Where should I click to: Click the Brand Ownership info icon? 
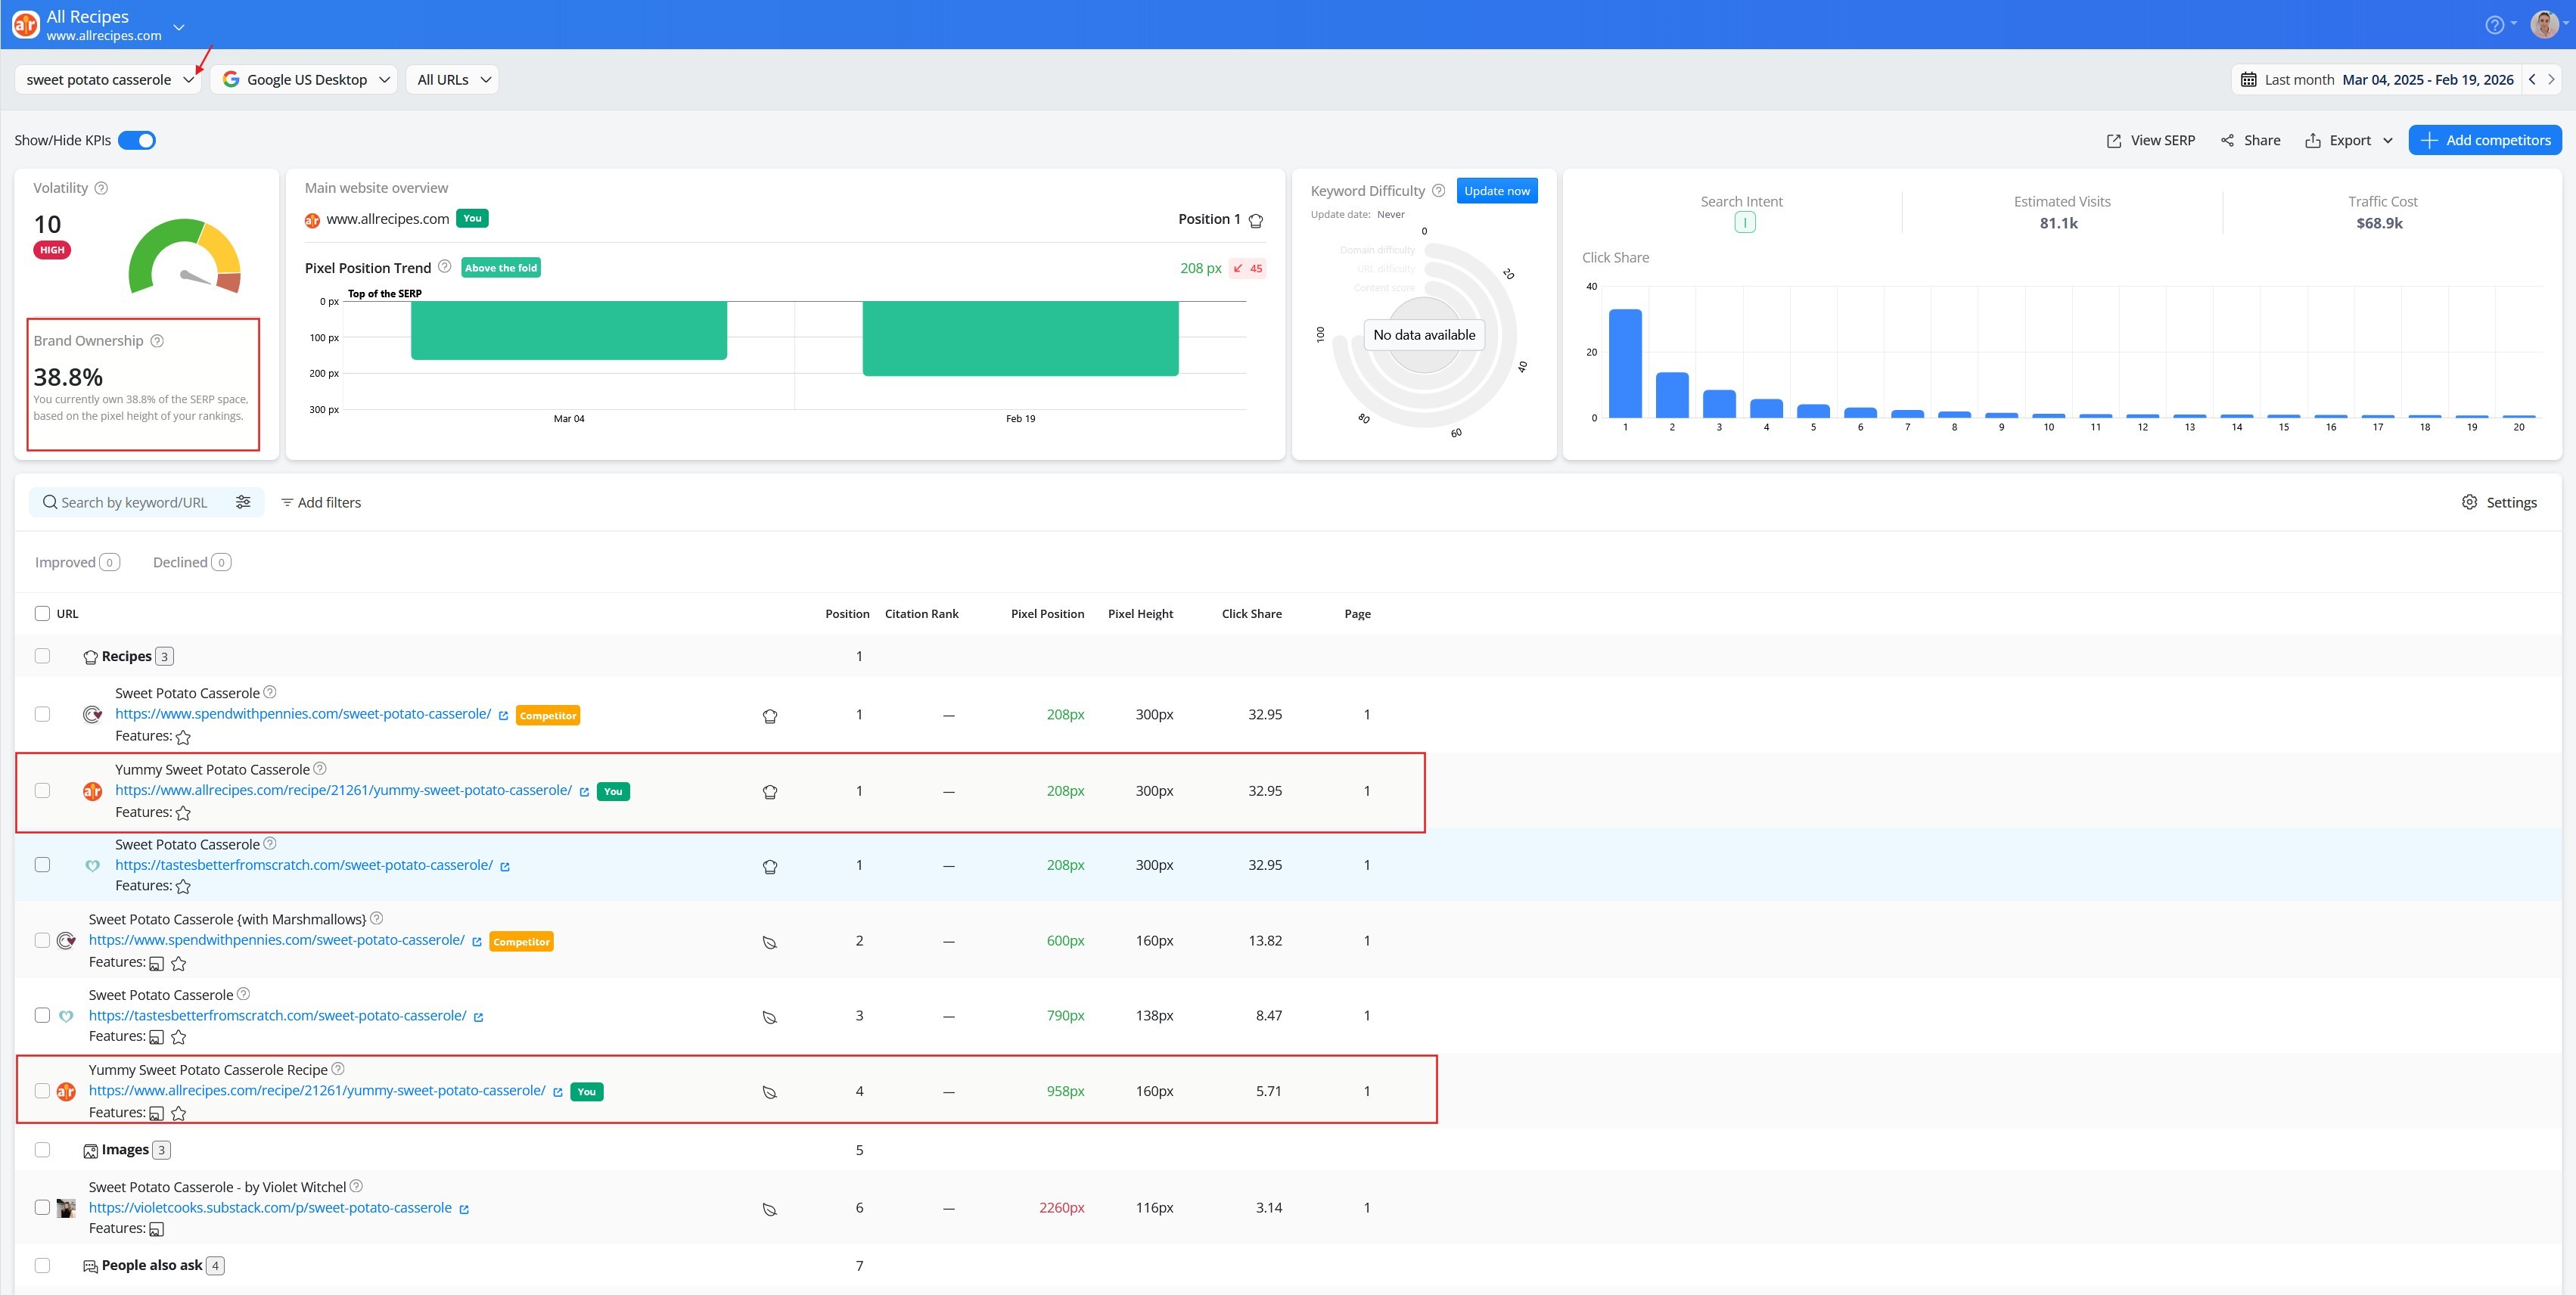(x=157, y=341)
